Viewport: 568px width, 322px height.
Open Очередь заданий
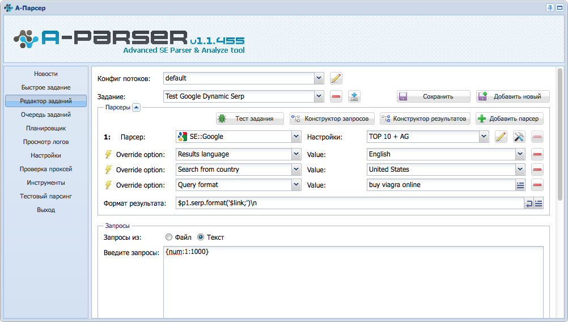click(46, 115)
